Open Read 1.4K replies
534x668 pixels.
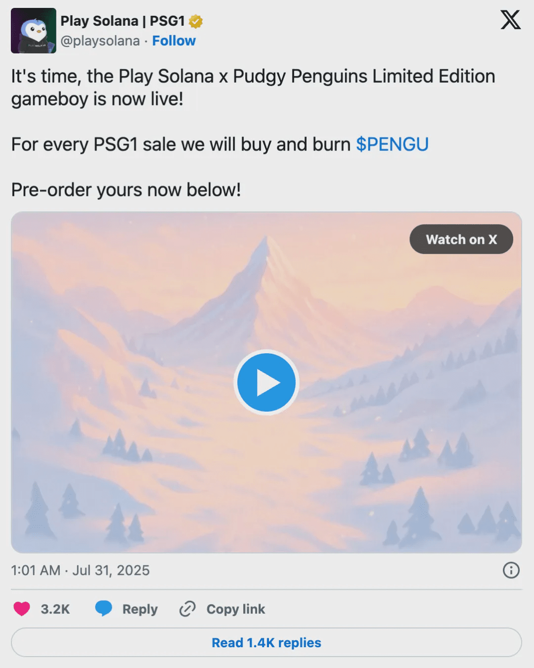pyautogui.click(x=266, y=642)
